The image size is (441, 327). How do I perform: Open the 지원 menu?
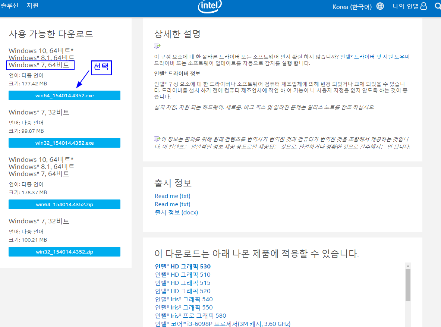32,6
